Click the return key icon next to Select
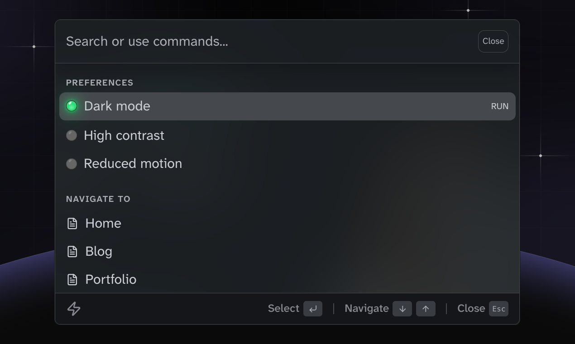 pyautogui.click(x=312, y=308)
